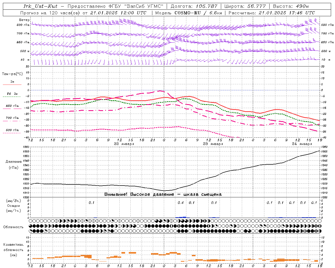The width and height of the screenshot is (335, 268).
Task: Click the 23 января date label
Action: 213,144
